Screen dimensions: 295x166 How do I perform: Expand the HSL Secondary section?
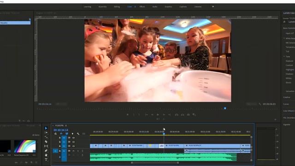(x=289, y=118)
